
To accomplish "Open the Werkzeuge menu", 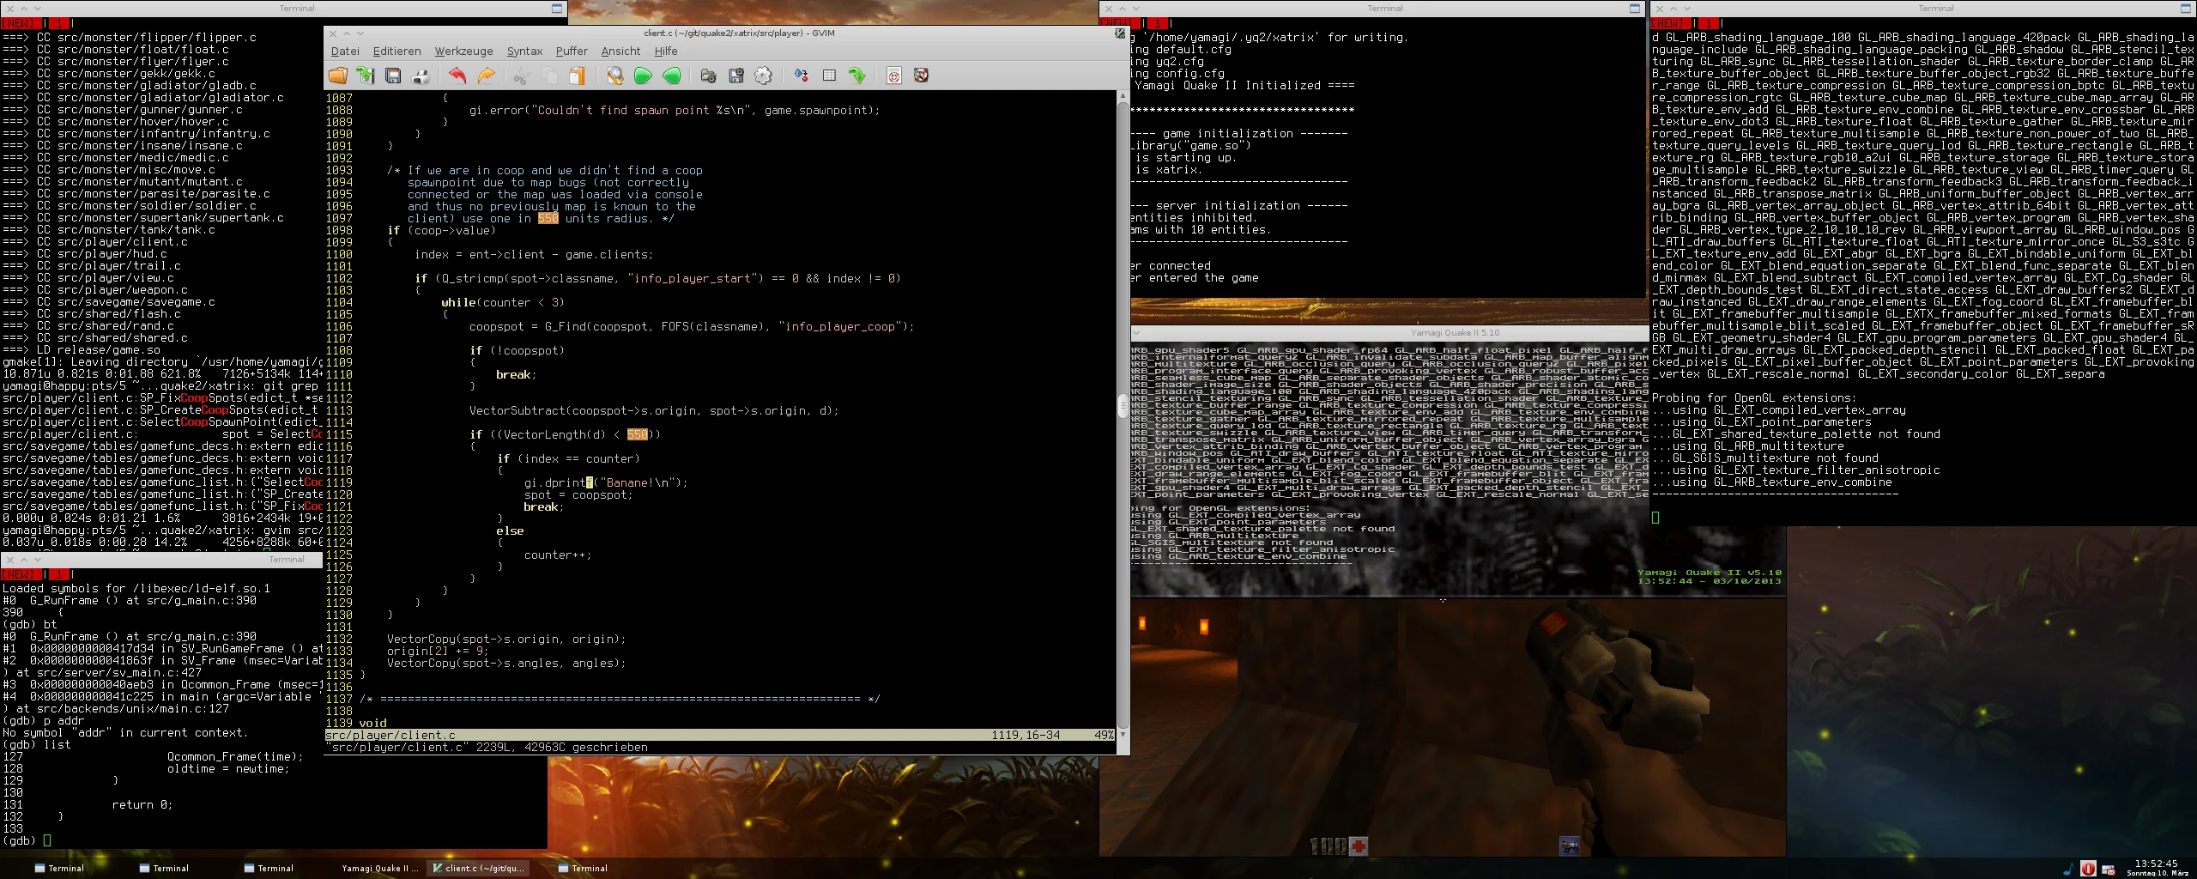I will (463, 52).
